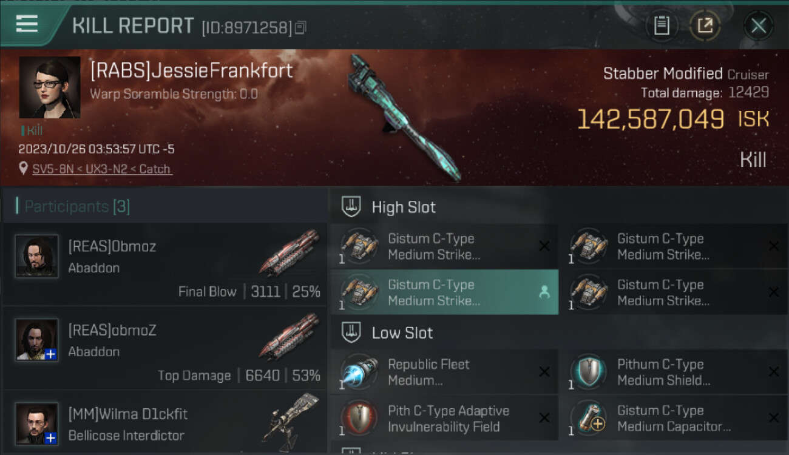Close the kill report window
The width and height of the screenshot is (789, 455).
click(x=758, y=25)
